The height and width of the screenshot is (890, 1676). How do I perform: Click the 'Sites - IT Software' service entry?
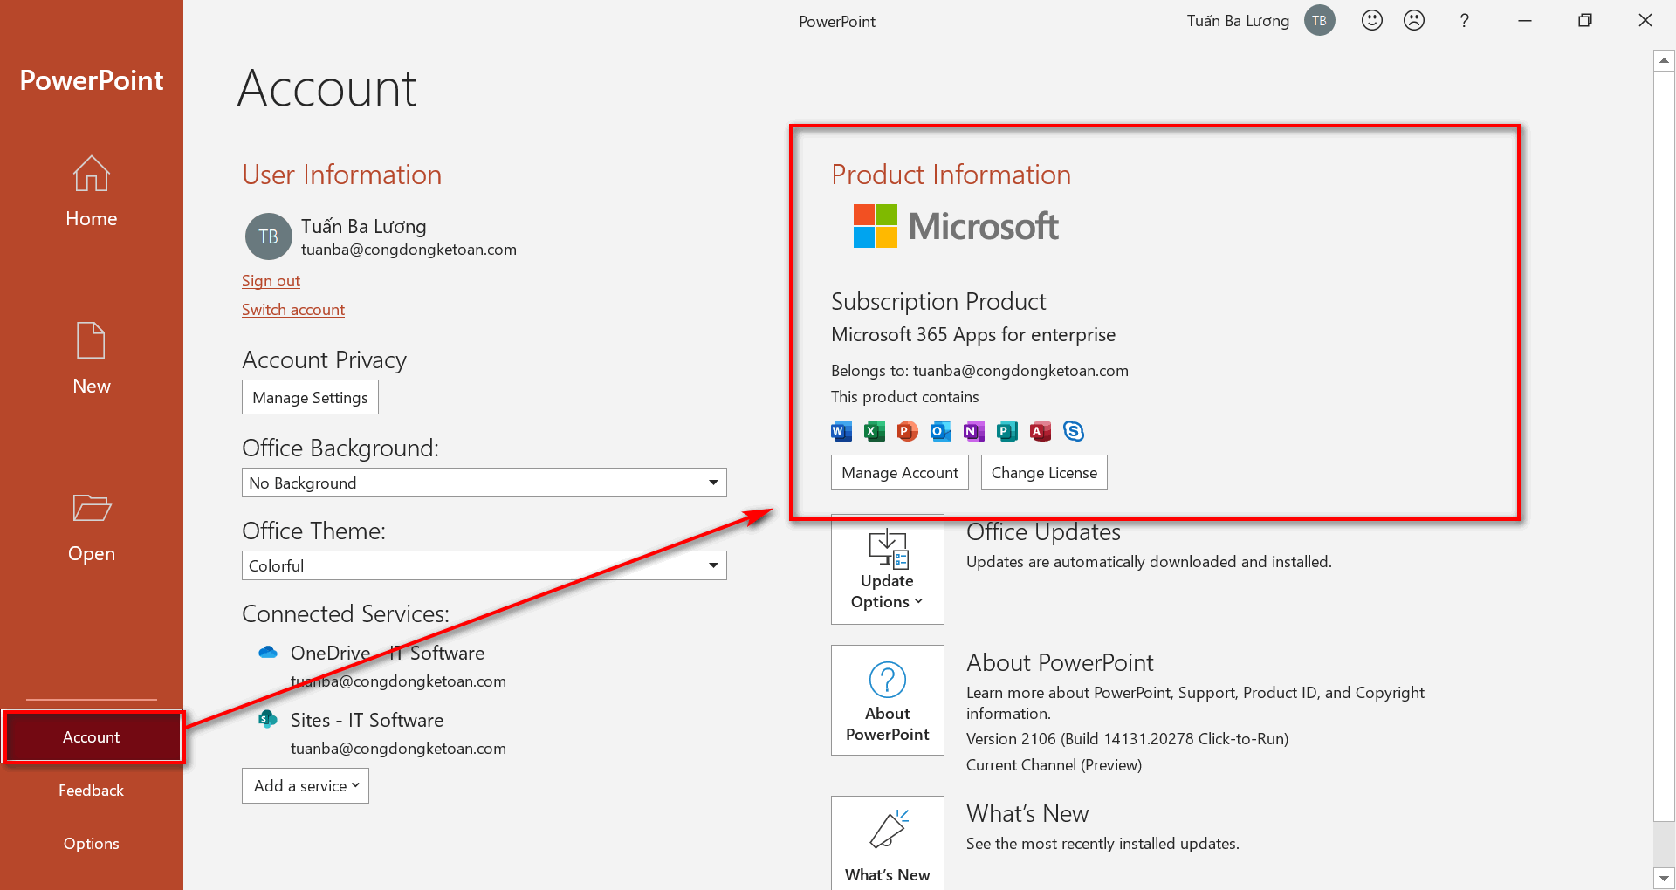(367, 720)
